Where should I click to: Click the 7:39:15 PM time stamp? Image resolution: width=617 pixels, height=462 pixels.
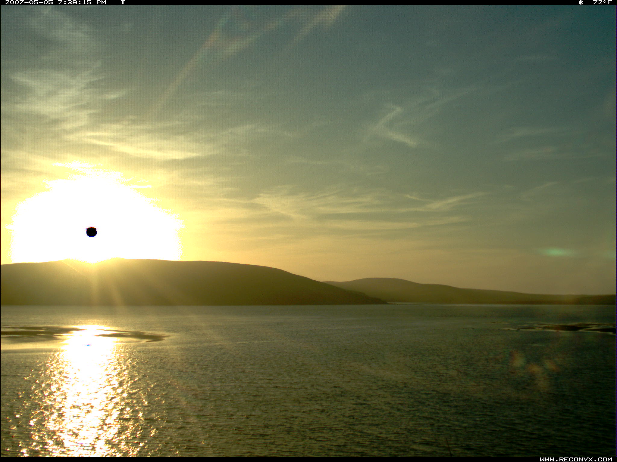82,2
